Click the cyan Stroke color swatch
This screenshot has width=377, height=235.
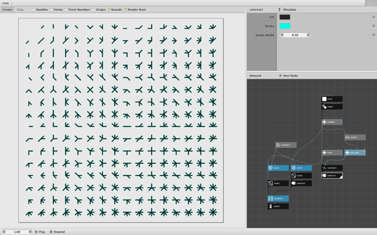(x=285, y=26)
